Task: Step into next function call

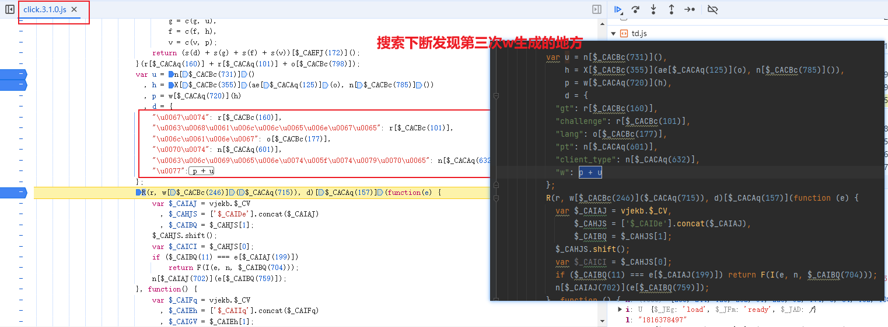Action: coord(653,9)
